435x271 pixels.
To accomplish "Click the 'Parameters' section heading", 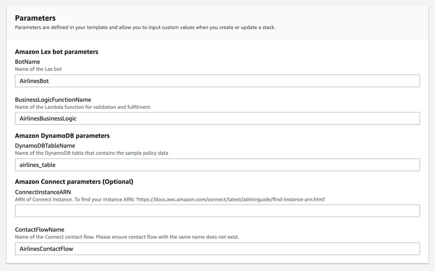I will [x=35, y=18].
